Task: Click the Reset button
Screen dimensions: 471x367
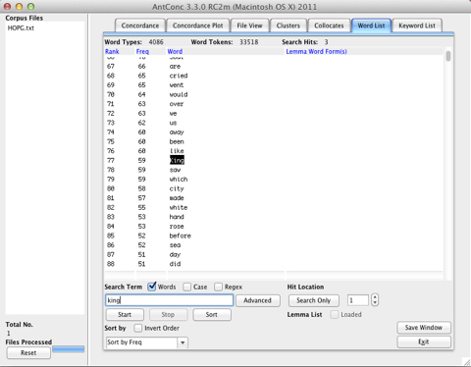Action: click(x=28, y=353)
